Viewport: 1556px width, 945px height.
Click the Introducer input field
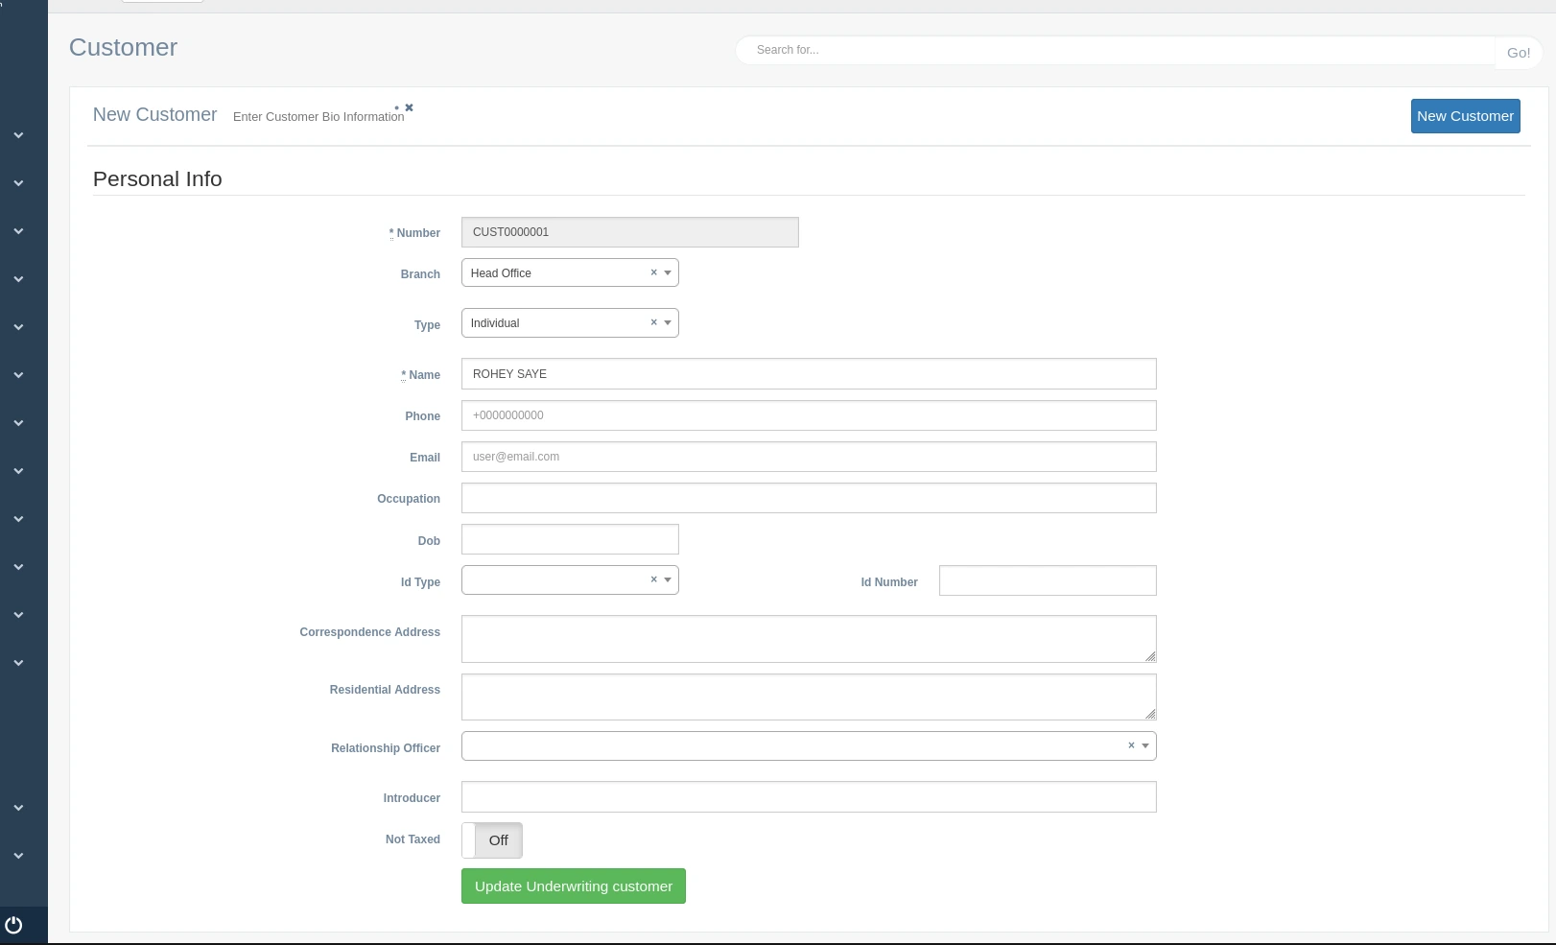click(809, 796)
